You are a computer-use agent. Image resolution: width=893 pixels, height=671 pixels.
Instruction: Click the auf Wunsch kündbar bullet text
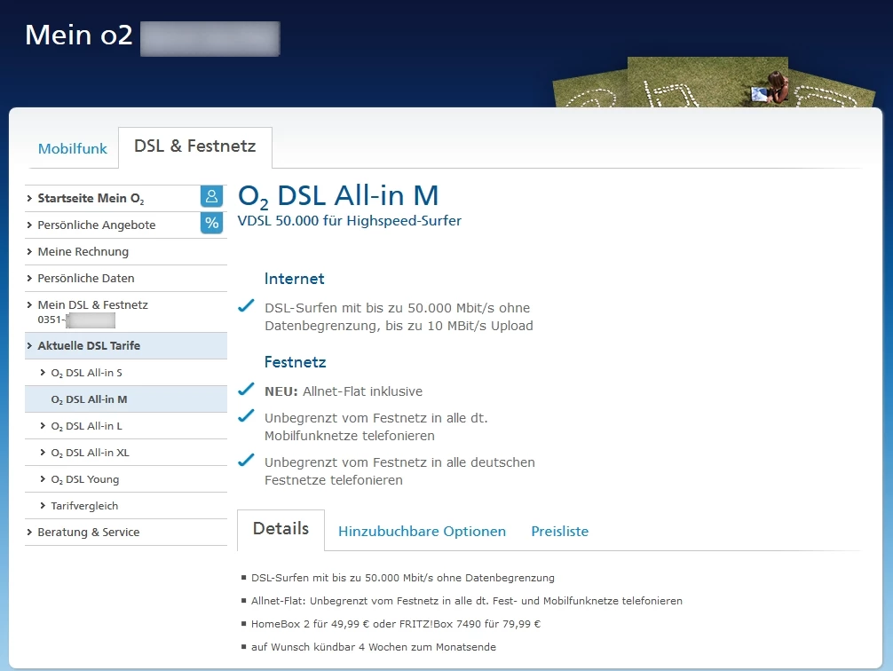[374, 647]
